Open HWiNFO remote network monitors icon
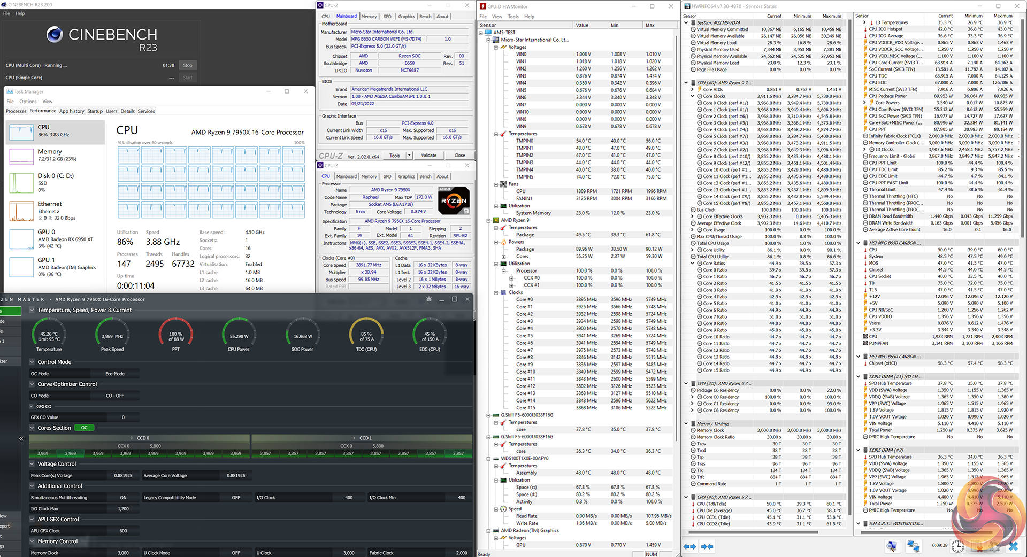Image resolution: width=1027 pixels, height=557 pixels. coord(913,546)
